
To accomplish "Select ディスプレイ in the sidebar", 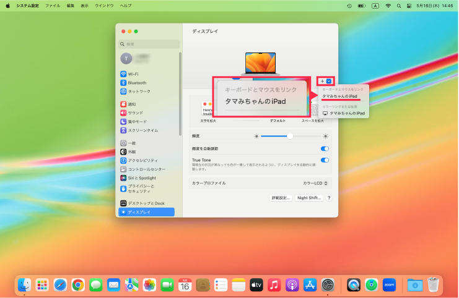I will [146, 212].
